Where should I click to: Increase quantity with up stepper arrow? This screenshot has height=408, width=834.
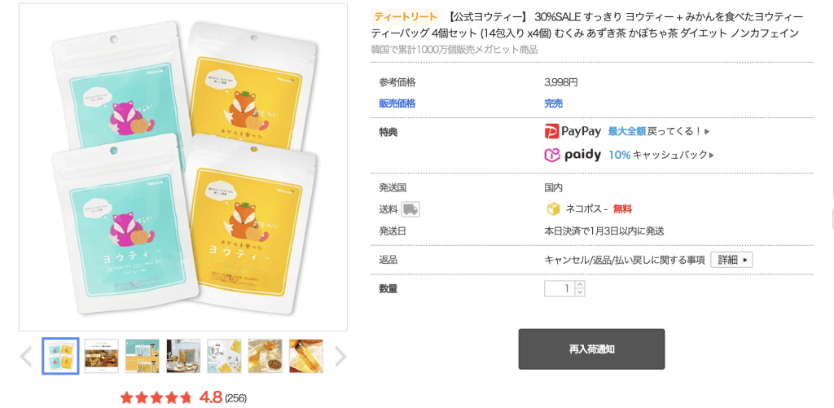pos(580,284)
